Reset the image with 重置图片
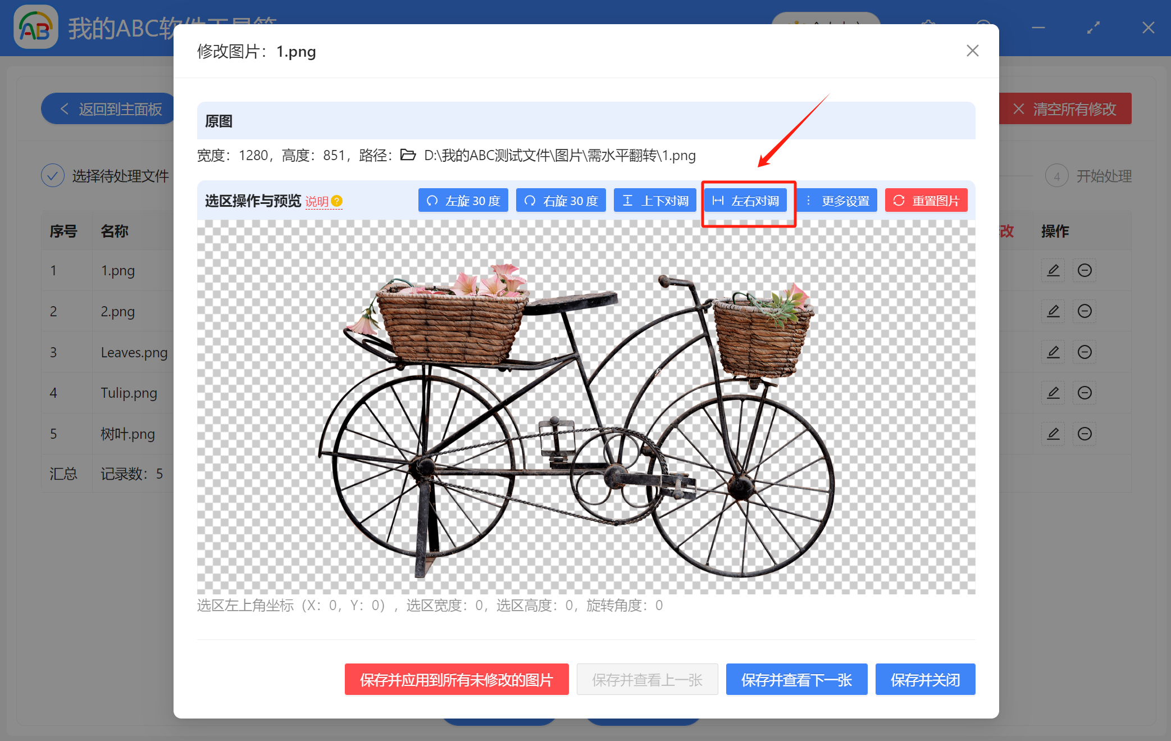The image size is (1171, 741). [x=926, y=201]
